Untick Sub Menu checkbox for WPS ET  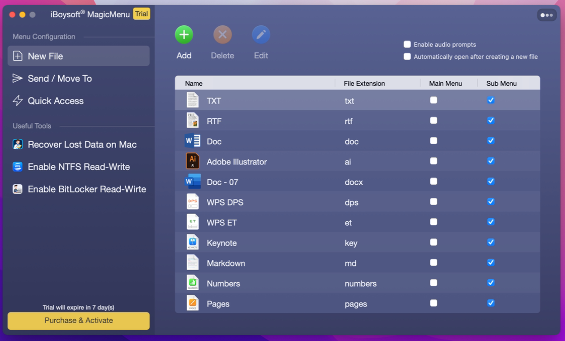click(x=491, y=222)
